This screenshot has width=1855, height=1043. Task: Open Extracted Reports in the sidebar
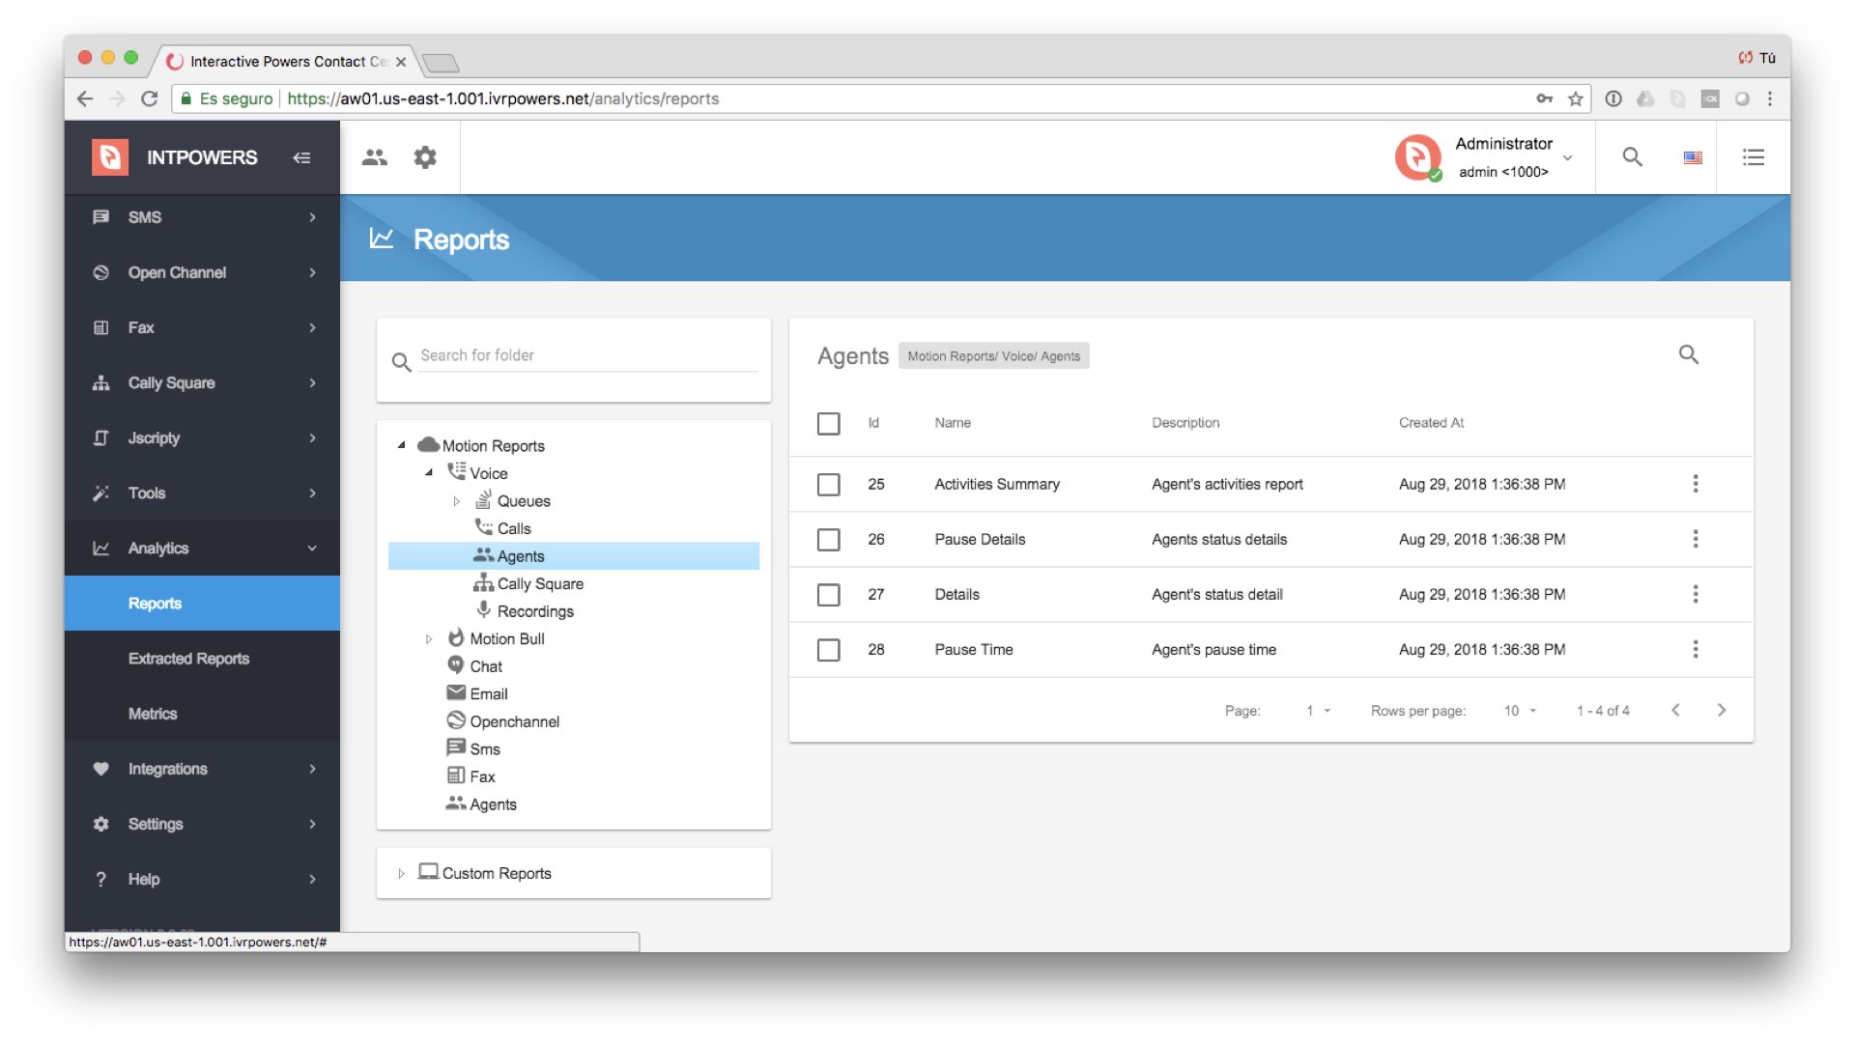tap(188, 659)
